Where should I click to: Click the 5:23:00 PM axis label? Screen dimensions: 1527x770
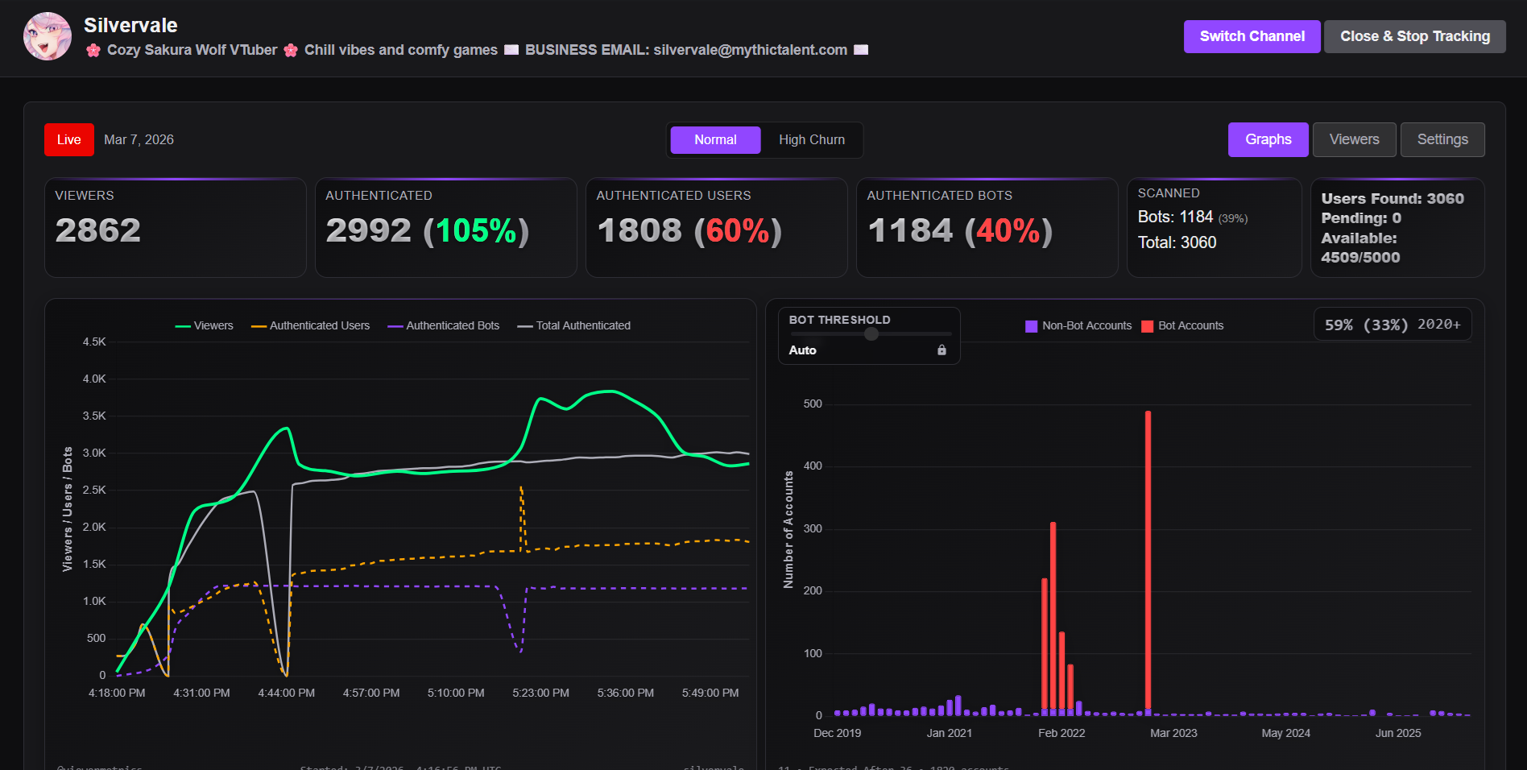pos(540,693)
